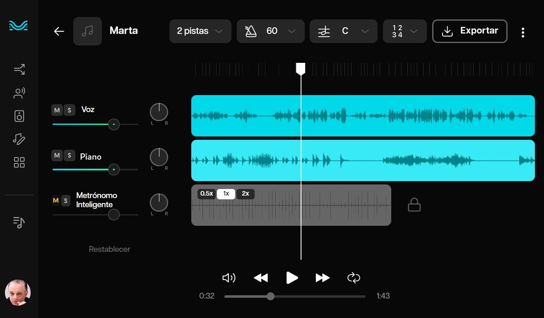Open the user profile avatar
544x318 pixels.
18,293
